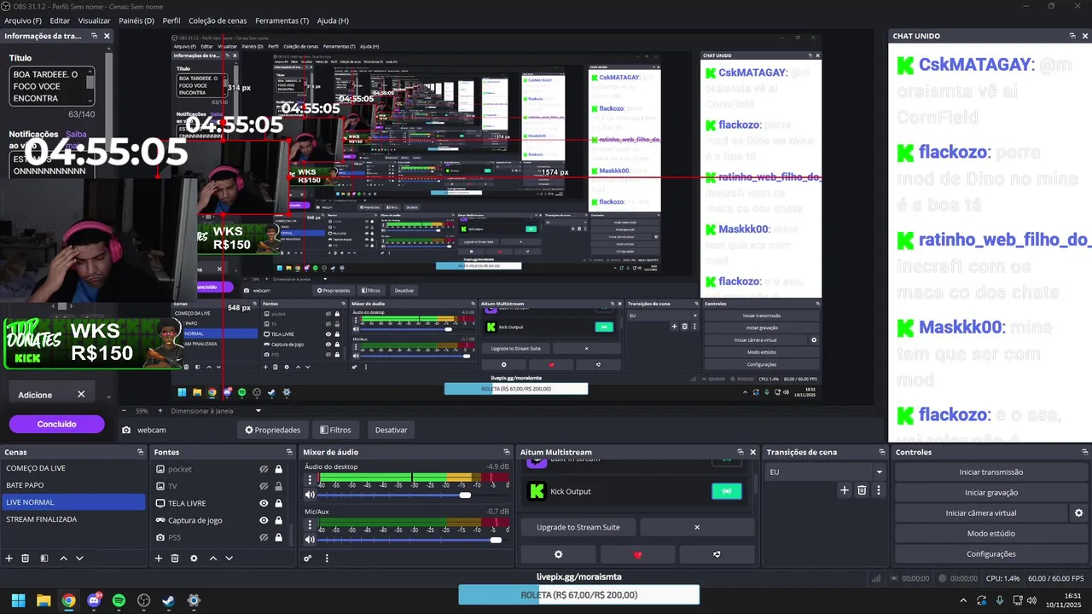Add a new source in Fontes panel

click(158, 559)
